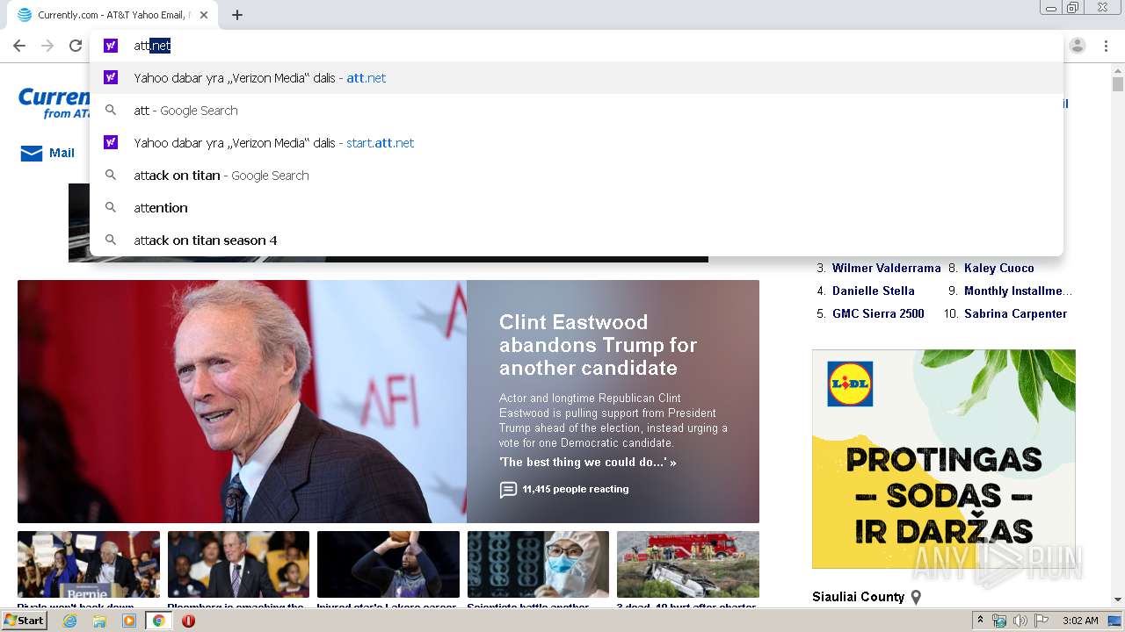Click the red Opera taskbar icon
This screenshot has height=632, width=1125.
tap(188, 621)
